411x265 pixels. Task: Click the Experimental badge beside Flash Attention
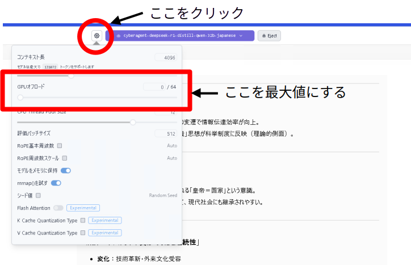click(83, 208)
